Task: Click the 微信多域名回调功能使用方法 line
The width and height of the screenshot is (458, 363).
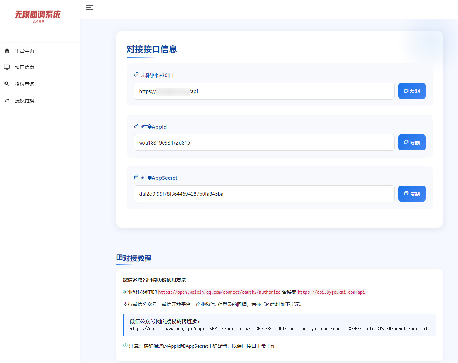Action: (156, 280)
